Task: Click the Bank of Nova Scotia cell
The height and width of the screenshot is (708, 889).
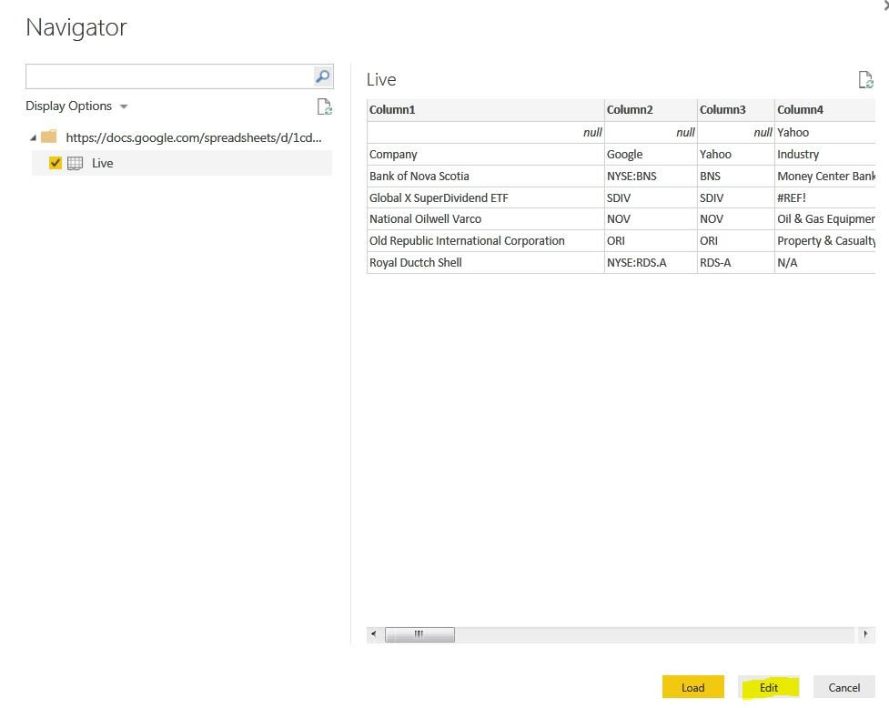Action: [x=419, y=176]
